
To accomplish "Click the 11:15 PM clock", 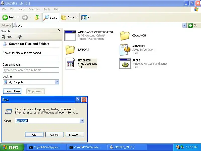I will (192, 147).
